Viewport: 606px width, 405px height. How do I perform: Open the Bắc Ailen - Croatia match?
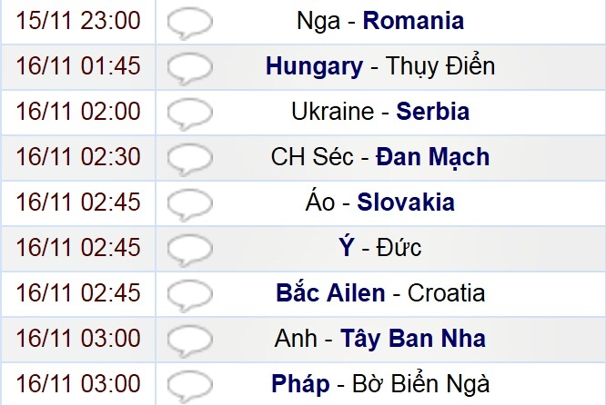click(x=380, y=293)
